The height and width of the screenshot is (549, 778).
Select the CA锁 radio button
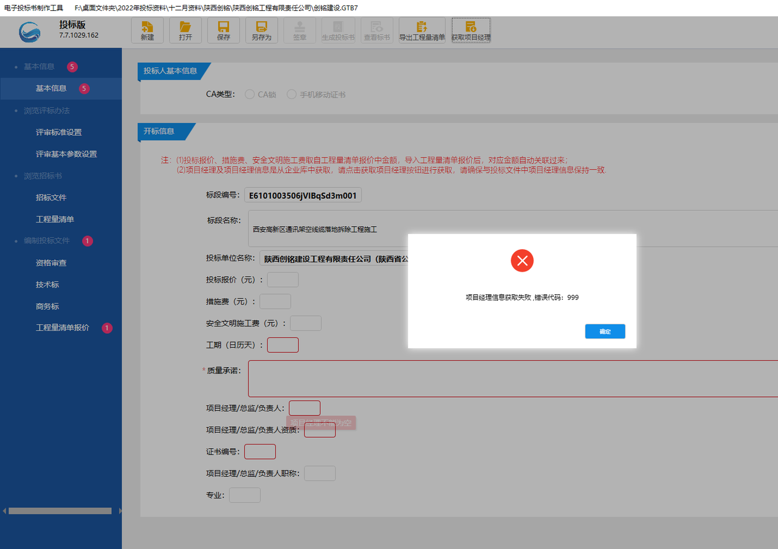tap(249, 94)
